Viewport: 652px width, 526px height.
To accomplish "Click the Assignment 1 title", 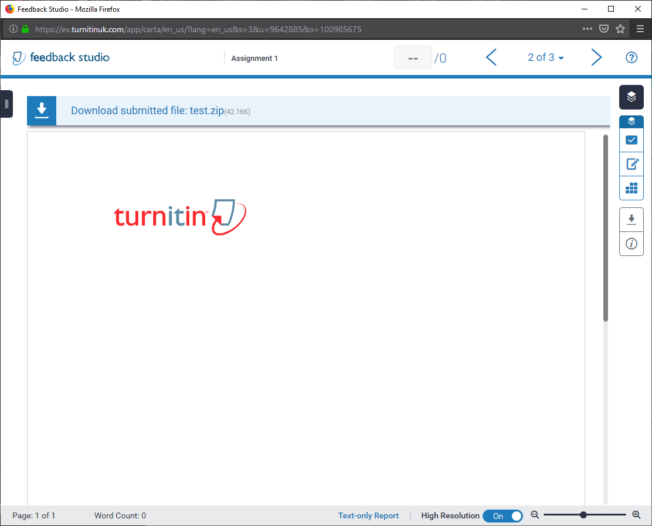I will click(x=254, y=59).
